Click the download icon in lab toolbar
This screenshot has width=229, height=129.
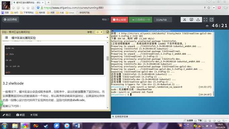[198, 19]
